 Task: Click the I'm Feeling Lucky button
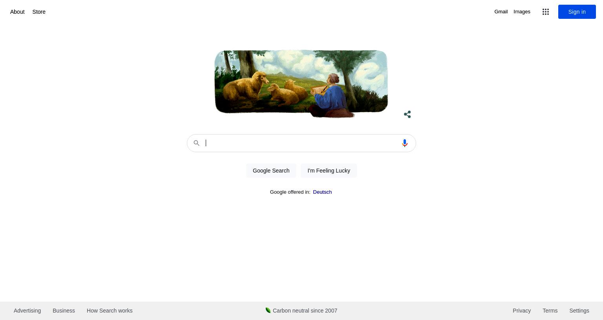(329, 171)
